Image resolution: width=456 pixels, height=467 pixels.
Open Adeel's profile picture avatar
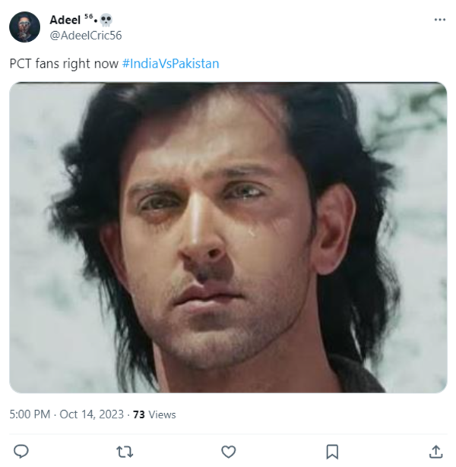click(x=24, y=27)
